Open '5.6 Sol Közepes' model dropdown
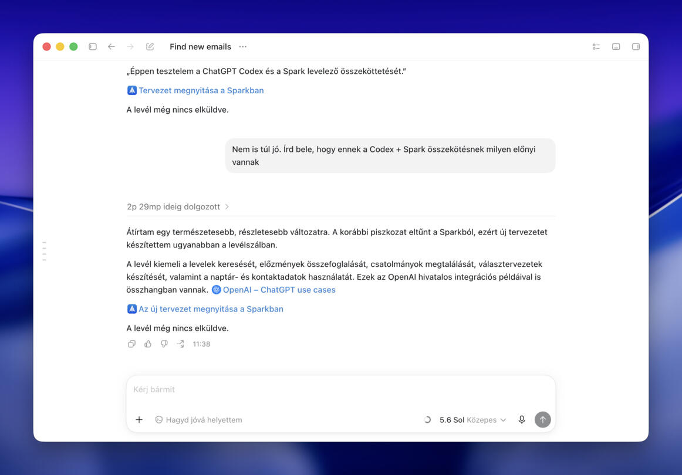682x475 pixels. (473, 420)
